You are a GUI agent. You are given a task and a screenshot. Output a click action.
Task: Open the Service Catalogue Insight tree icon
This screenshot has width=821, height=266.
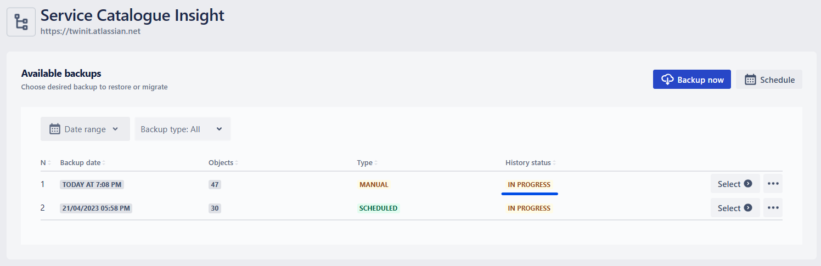(21, 22)
